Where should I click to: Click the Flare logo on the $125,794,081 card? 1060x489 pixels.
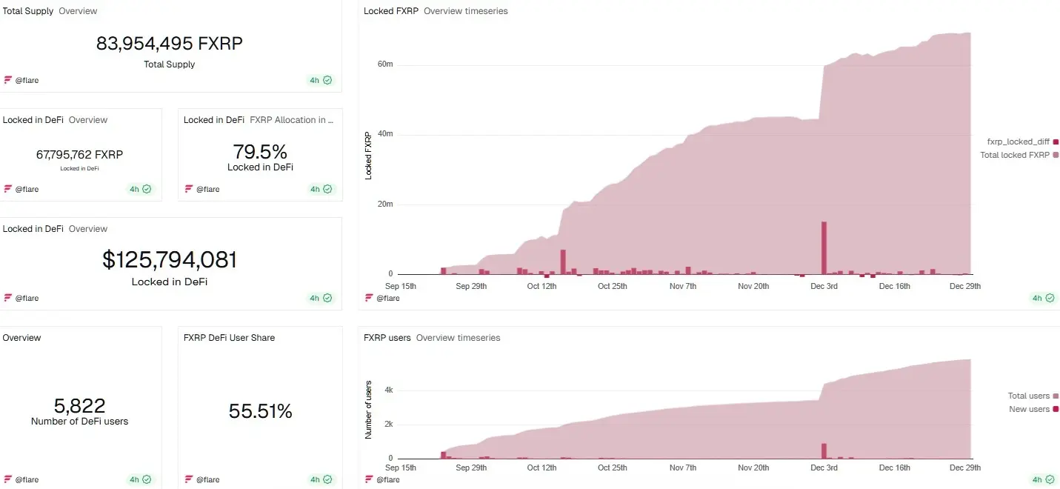click(x=8, y=297)
